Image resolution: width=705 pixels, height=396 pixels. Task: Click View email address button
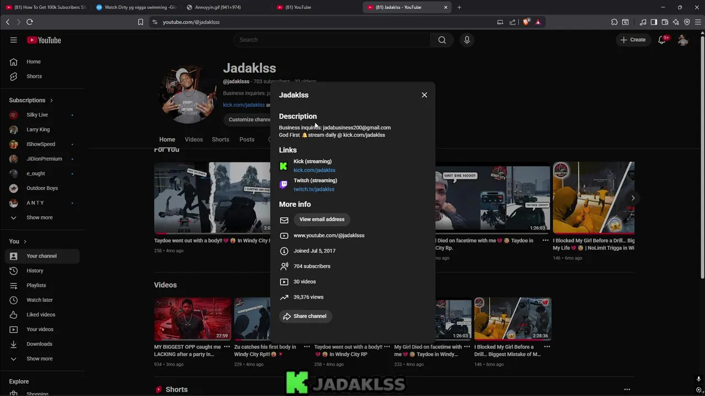coord(322,219)
